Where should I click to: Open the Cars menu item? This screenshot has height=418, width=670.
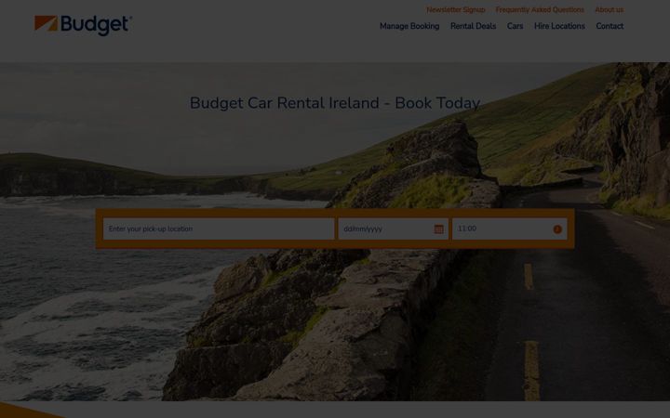click(515, 26)
